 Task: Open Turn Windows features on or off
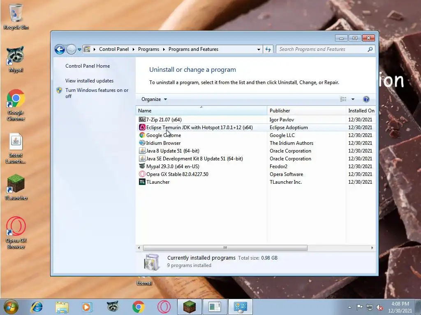(x=97, y=93)
